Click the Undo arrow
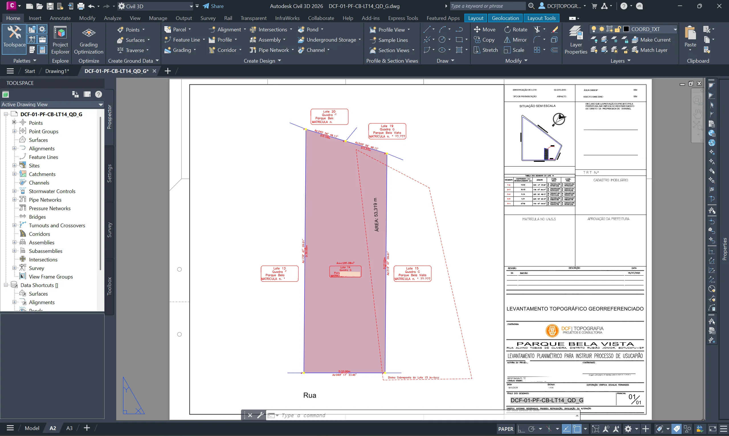Screen dimensions: 729x436 tap(91, 6)
